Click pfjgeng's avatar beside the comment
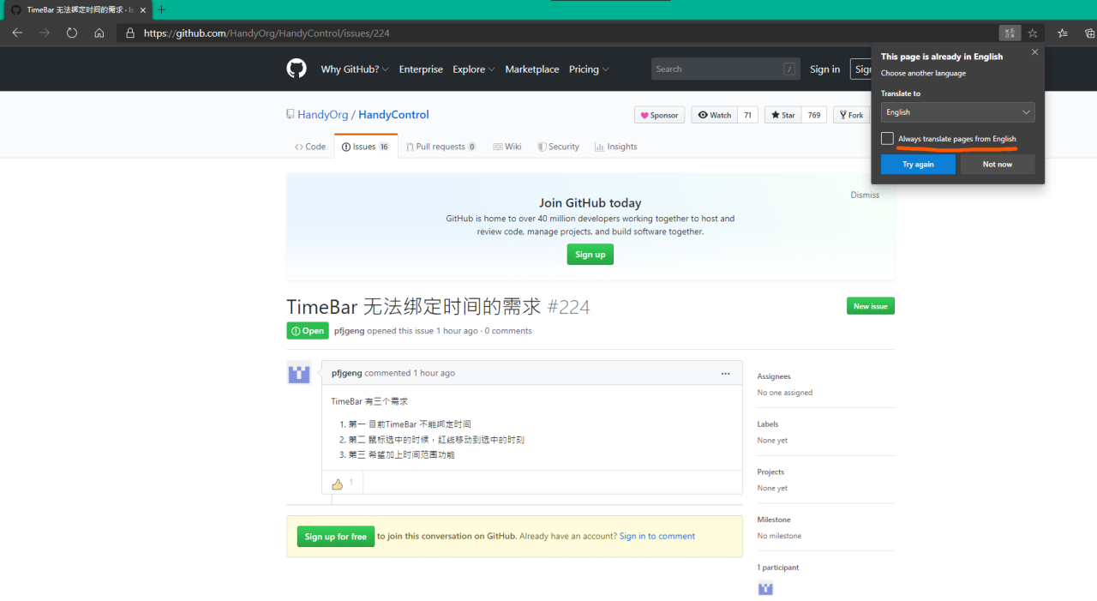The image size is (1097, 601). coord(298,373)
